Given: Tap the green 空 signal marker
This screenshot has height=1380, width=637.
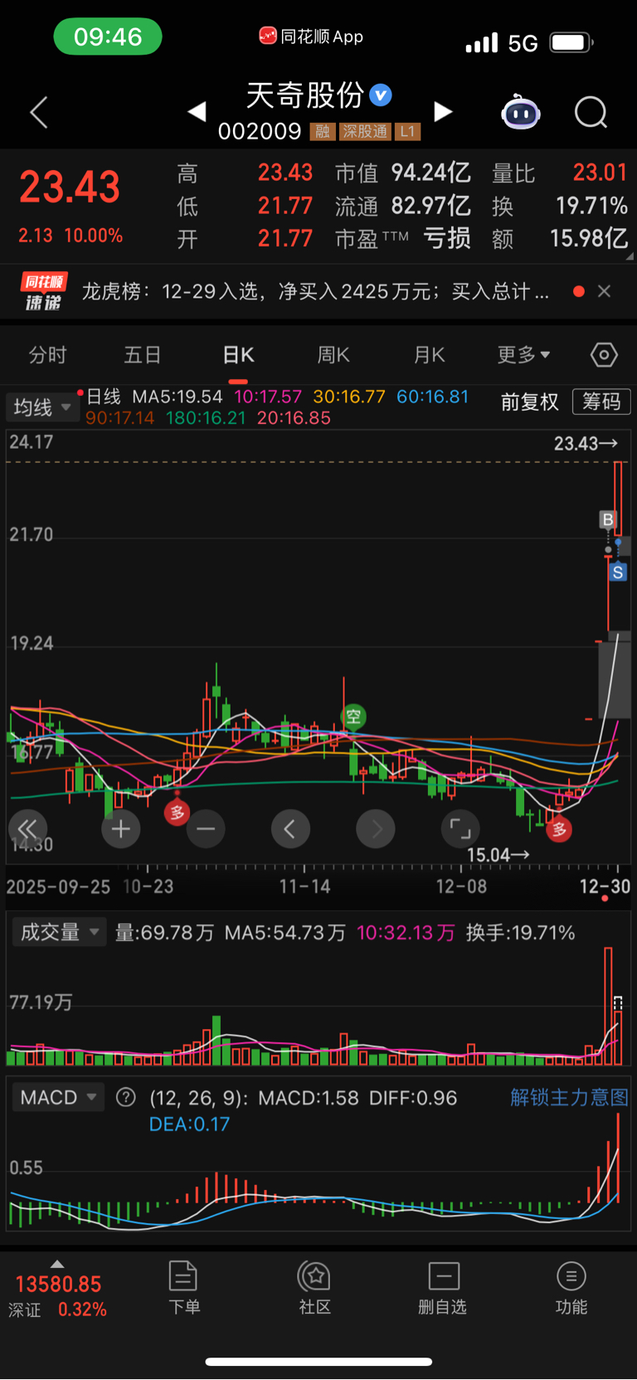Looking at the screenshot, I should point(353,716).
